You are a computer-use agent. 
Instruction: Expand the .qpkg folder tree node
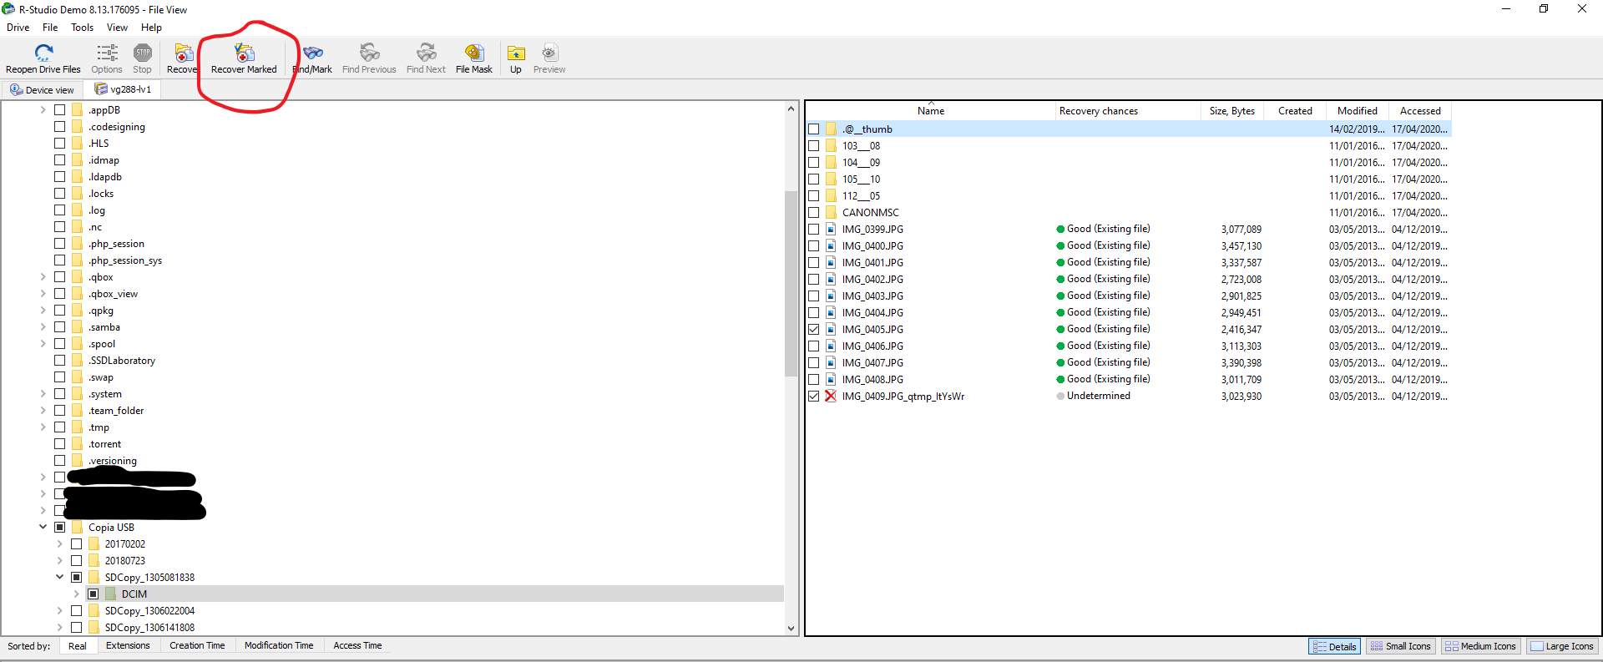coord(43,311)
